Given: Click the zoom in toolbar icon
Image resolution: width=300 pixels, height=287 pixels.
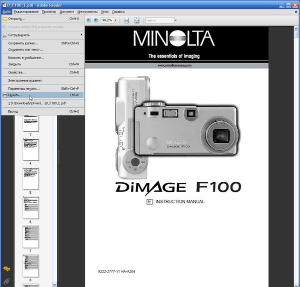Looking at the screenshot, I should pyautogui.click(x=96, y=20).
